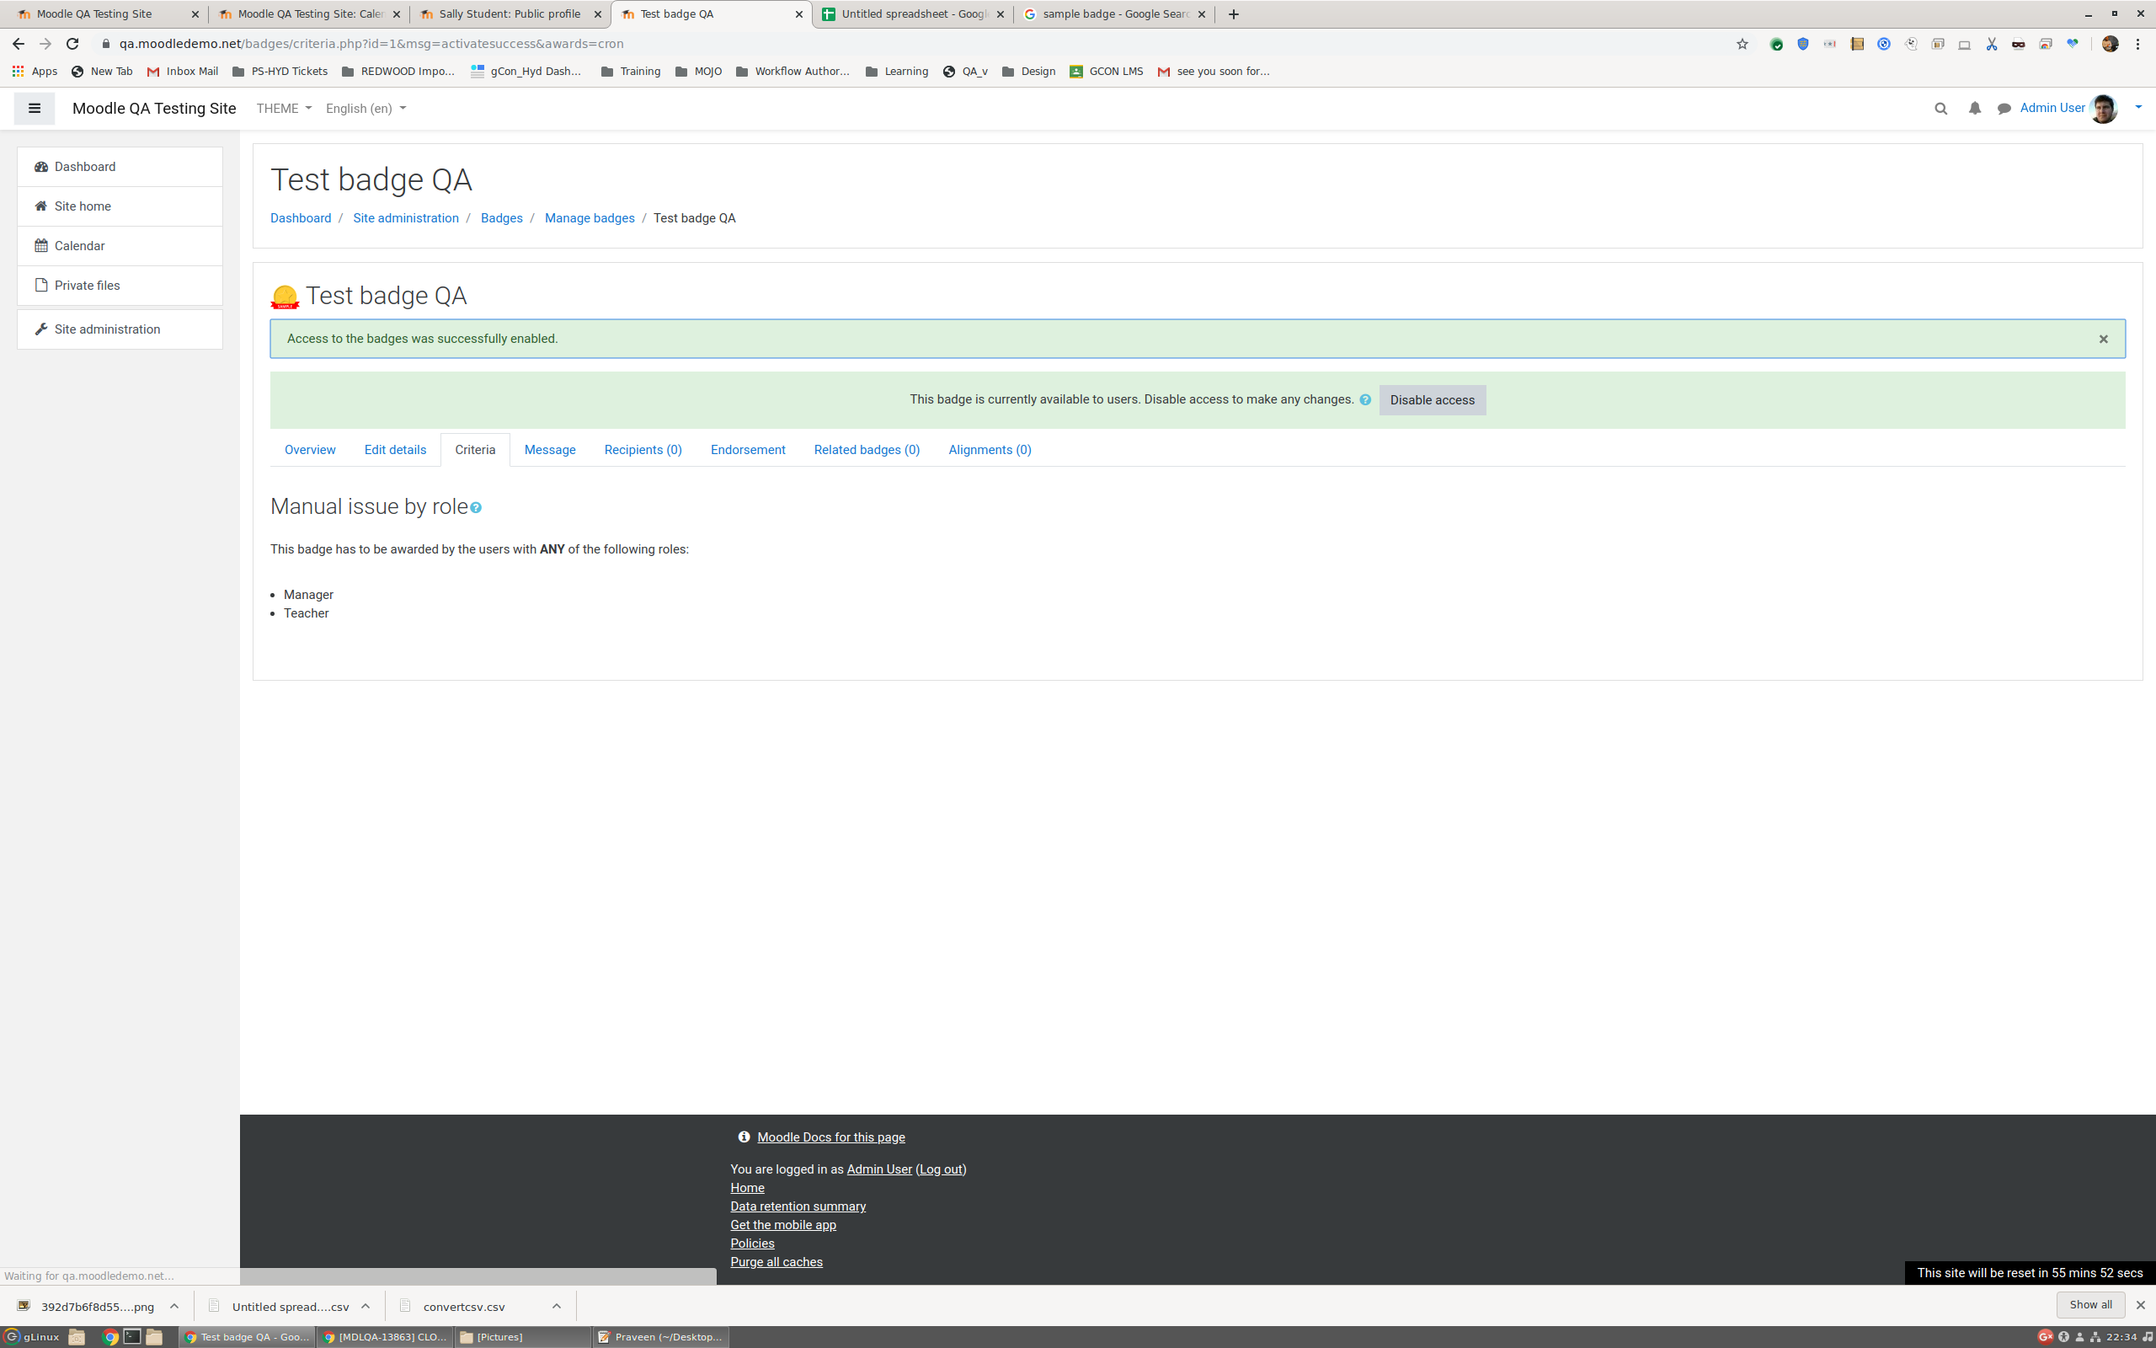Viewport: 2156px width, 1348px height.
Task: Bookmark this page with the star icon
Action: pyautogui.click(x=1742, y=44)
